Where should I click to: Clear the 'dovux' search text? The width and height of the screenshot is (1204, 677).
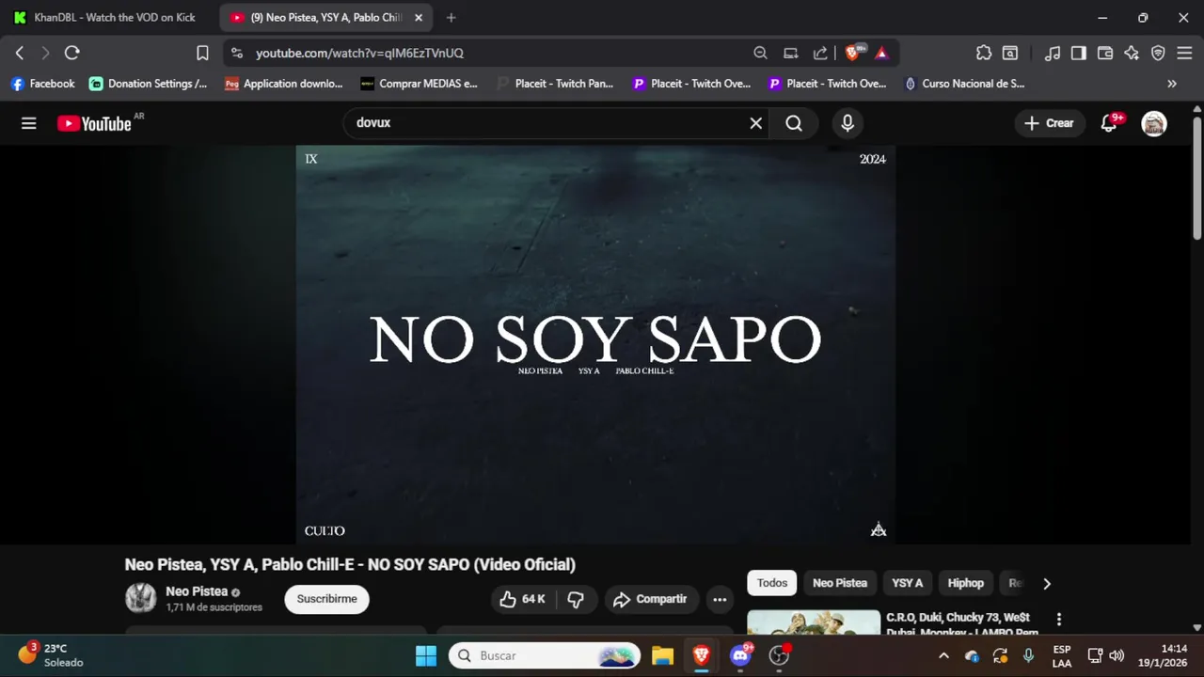pos(755,123)
